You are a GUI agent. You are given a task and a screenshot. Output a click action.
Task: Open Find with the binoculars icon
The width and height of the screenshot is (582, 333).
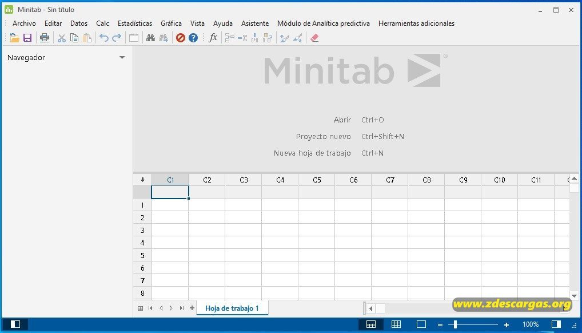coord(150,38)
